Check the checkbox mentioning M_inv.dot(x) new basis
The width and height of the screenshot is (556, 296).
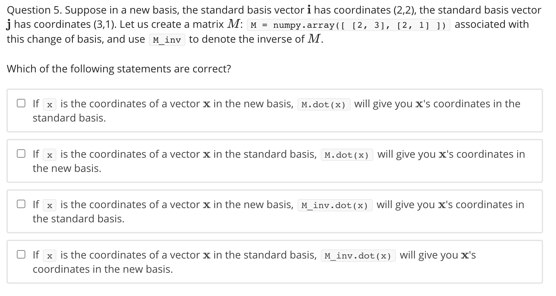(21, 204)
